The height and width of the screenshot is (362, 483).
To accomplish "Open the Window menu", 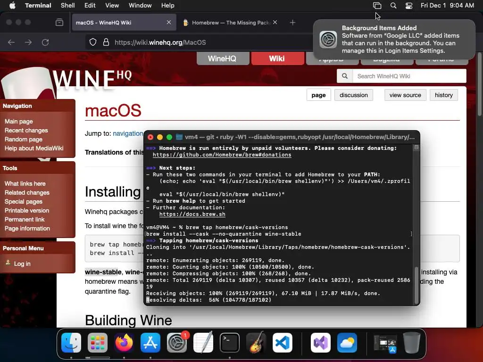I will [140, 5].
